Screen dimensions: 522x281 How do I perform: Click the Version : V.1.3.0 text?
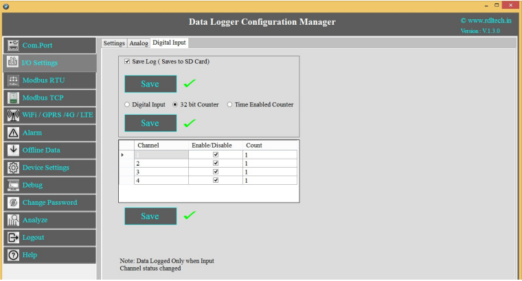(480, 31)
